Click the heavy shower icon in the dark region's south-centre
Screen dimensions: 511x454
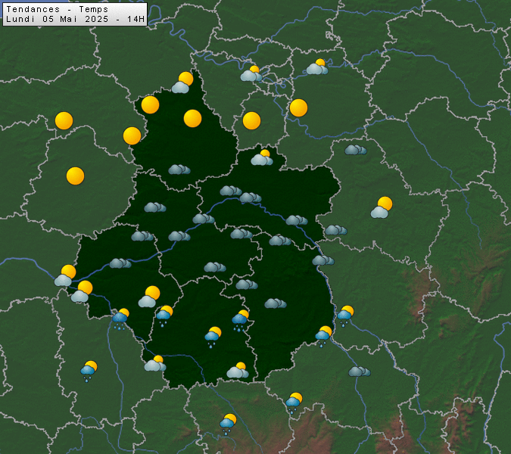[x=241, y=321]
